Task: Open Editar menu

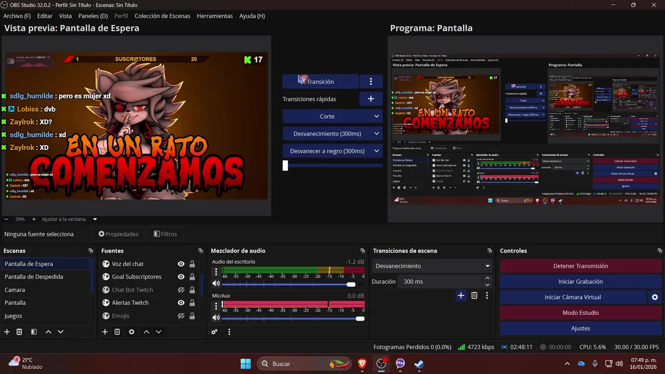Action: 45,16
